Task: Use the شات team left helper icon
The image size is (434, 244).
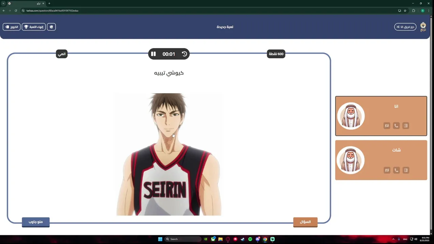Action: pos(387,170)
